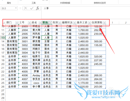The width and height of the screenshot is (130, 101).
Task: Click salary cell 2,440.00
Action: coord(83,53)
